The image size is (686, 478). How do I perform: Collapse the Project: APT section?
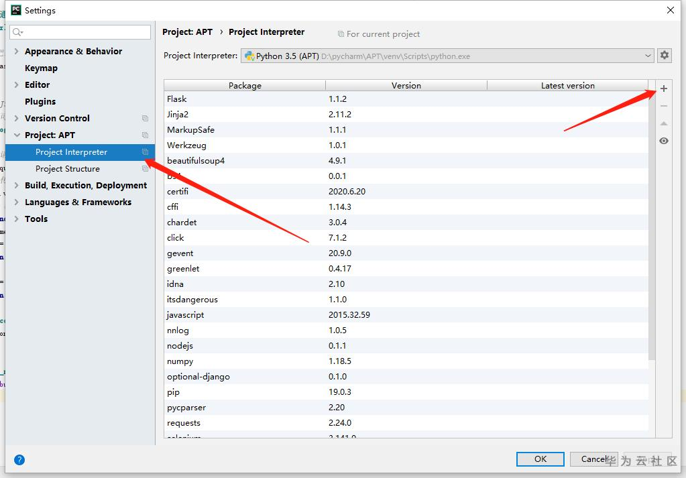[x=17, y=135]
